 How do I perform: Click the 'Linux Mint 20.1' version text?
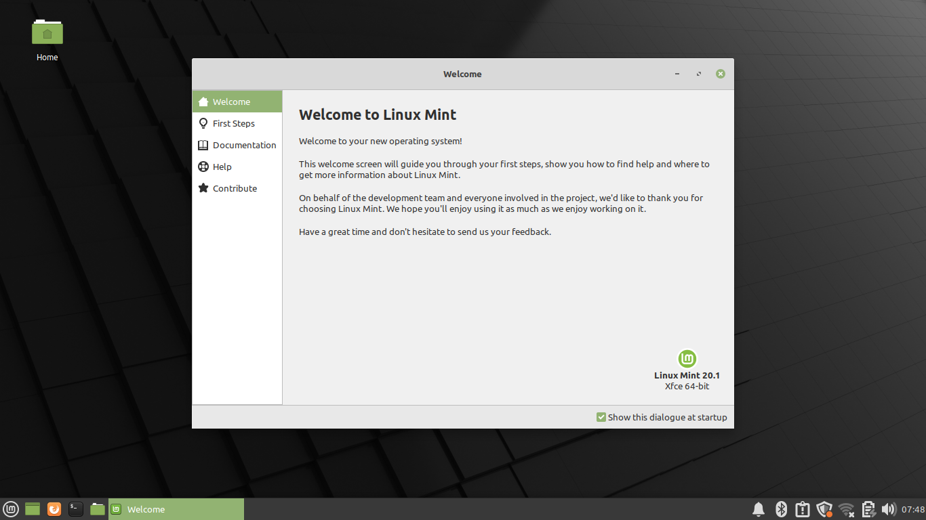(x=687, y=375)
